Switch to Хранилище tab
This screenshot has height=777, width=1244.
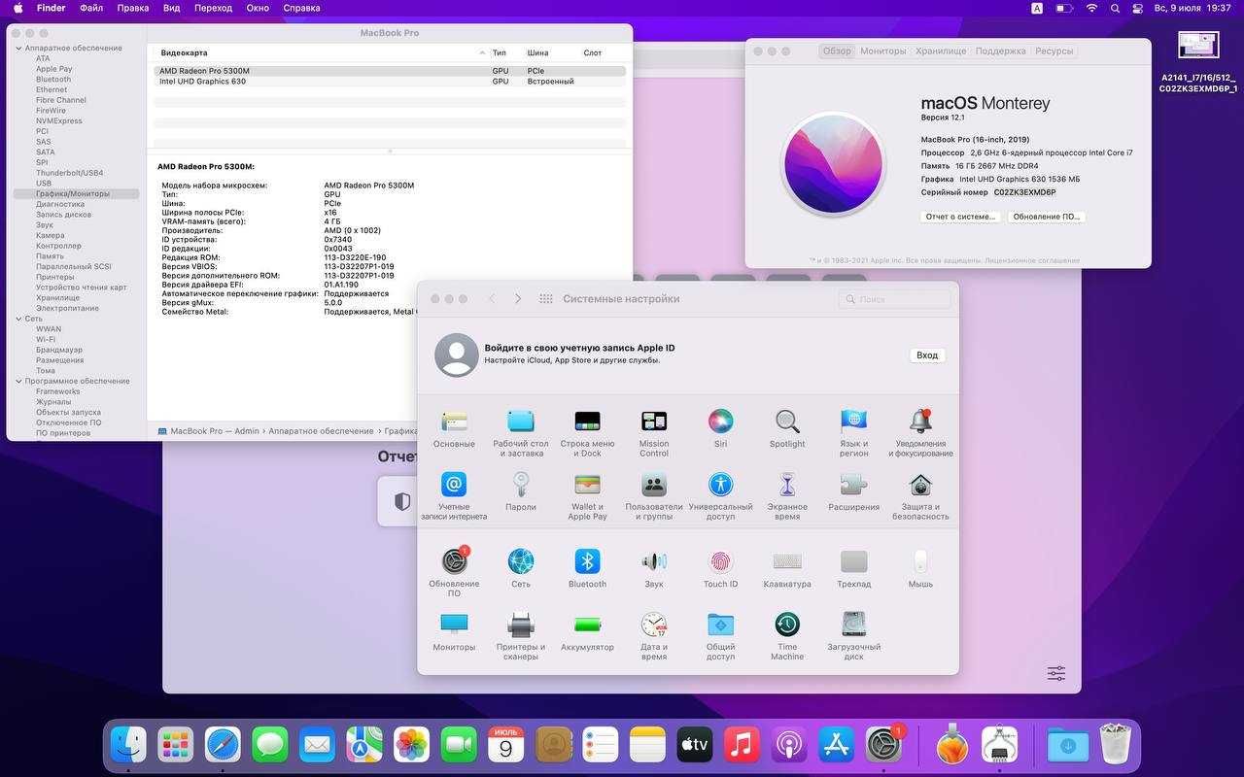[940, 51]
